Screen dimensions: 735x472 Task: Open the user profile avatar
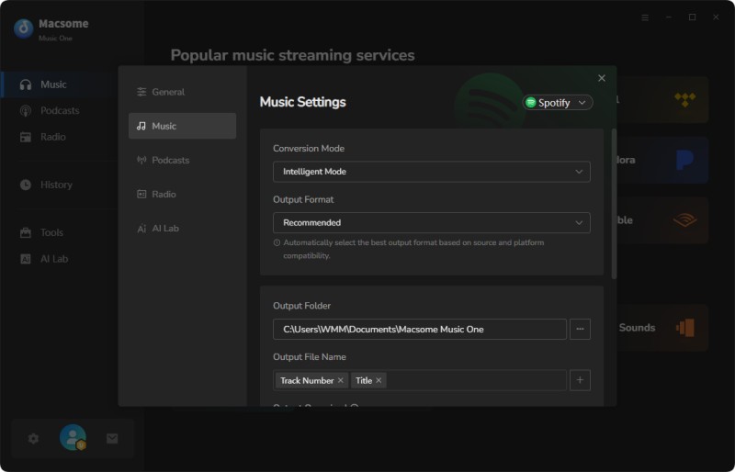pyautogui.click(x=73, y=438)
